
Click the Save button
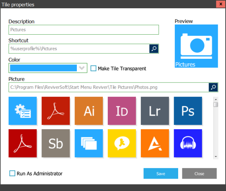pyautogui.click(x=160, y=173)
